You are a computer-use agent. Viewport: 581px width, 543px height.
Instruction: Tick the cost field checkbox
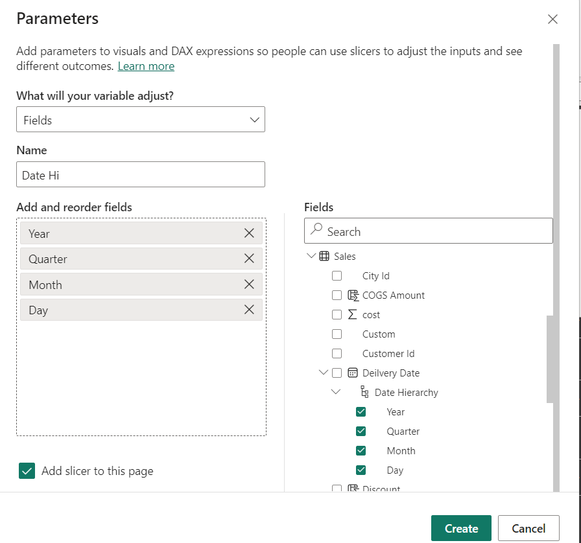(337, 314)
